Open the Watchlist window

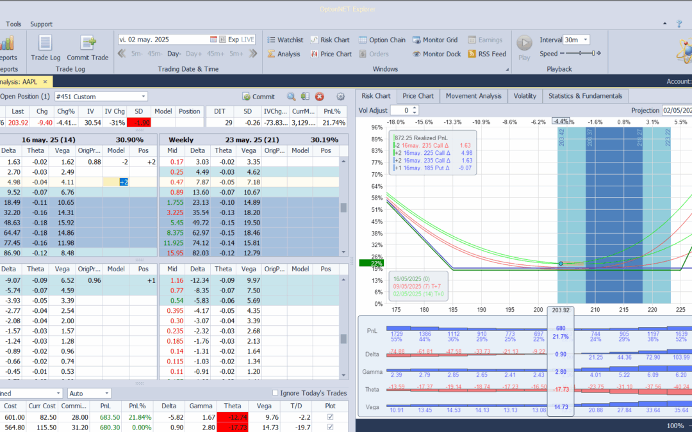click(x=285, y=40)
